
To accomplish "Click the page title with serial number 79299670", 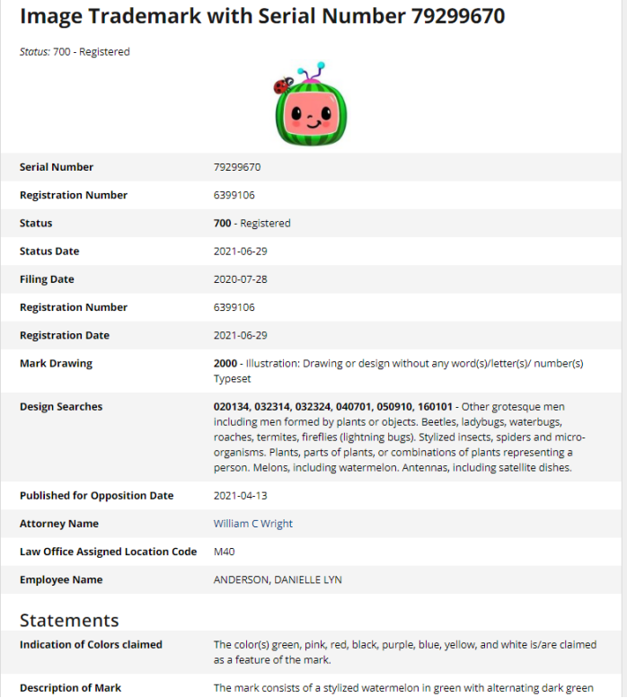I will [262, 16].
